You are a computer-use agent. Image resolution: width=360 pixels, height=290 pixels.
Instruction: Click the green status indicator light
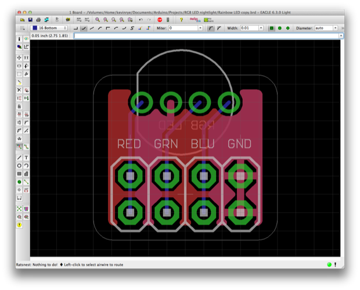point(329,265)
